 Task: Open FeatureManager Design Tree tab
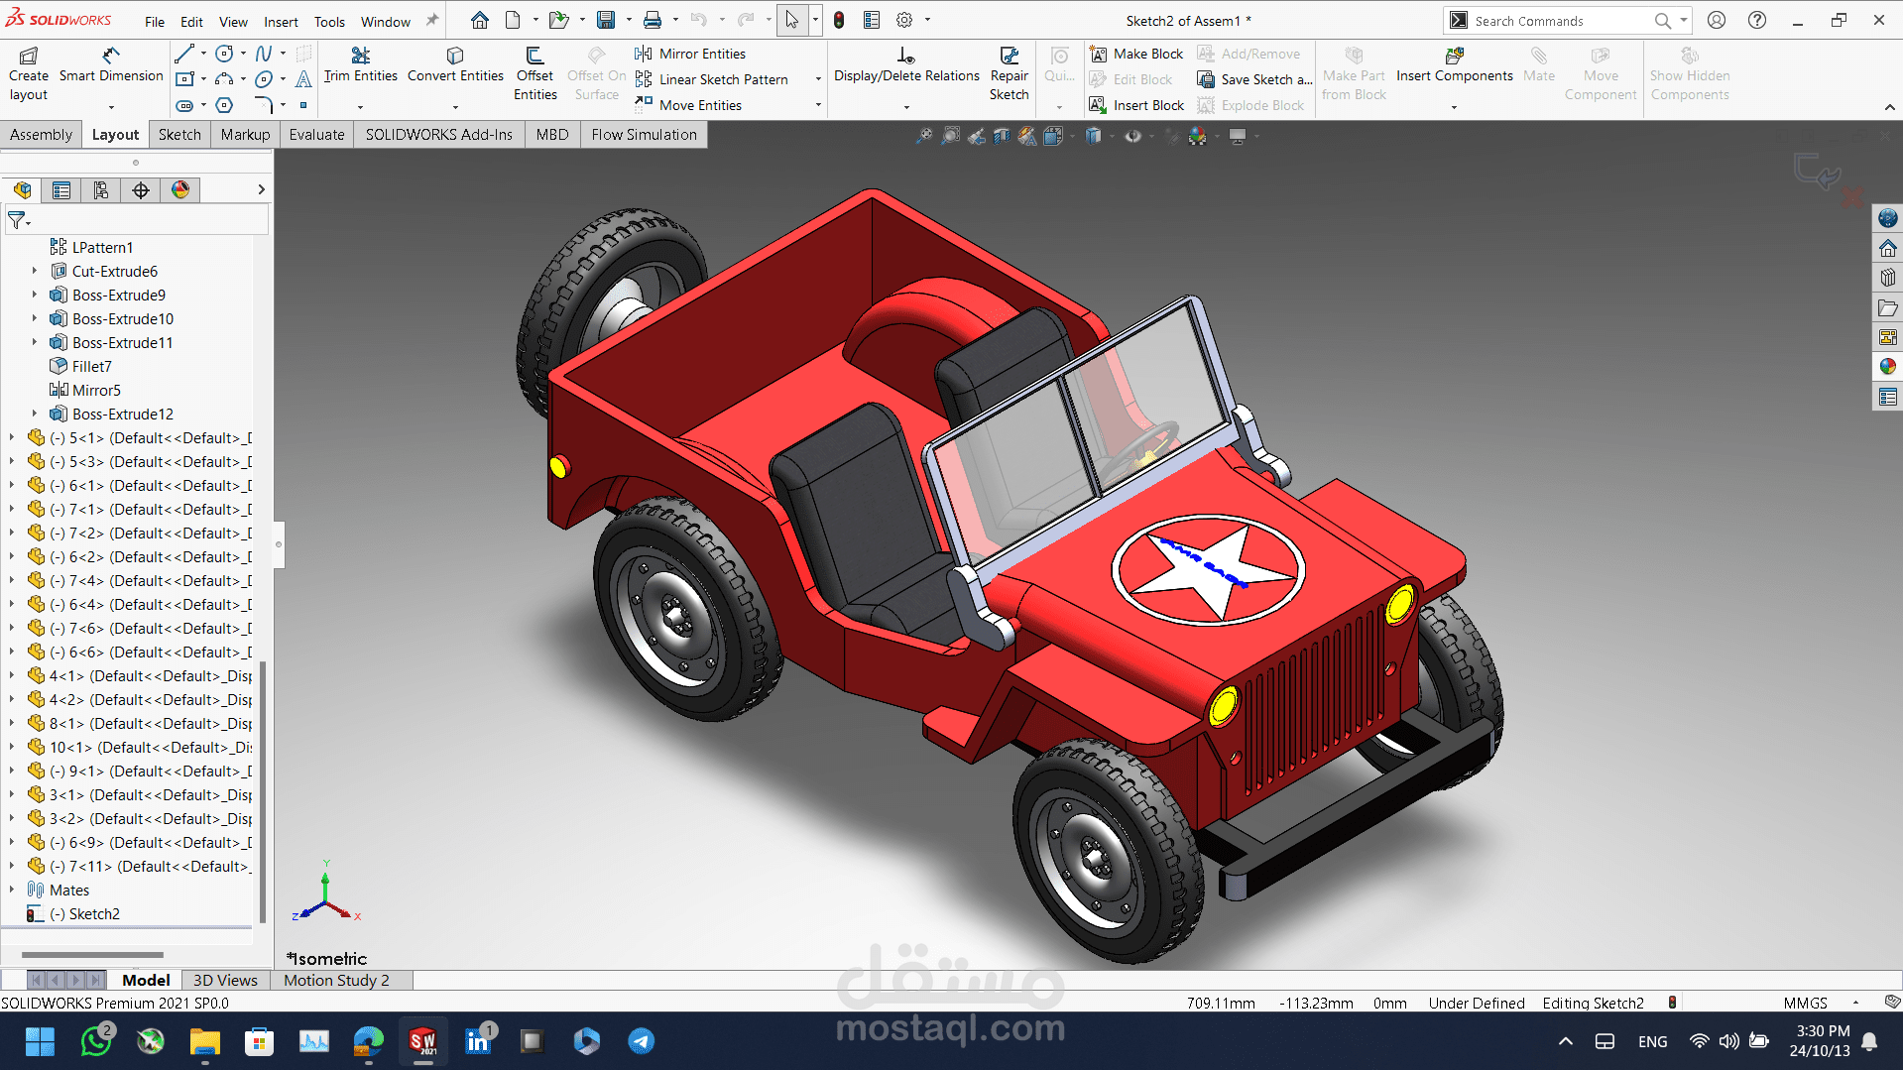point(23,190)
